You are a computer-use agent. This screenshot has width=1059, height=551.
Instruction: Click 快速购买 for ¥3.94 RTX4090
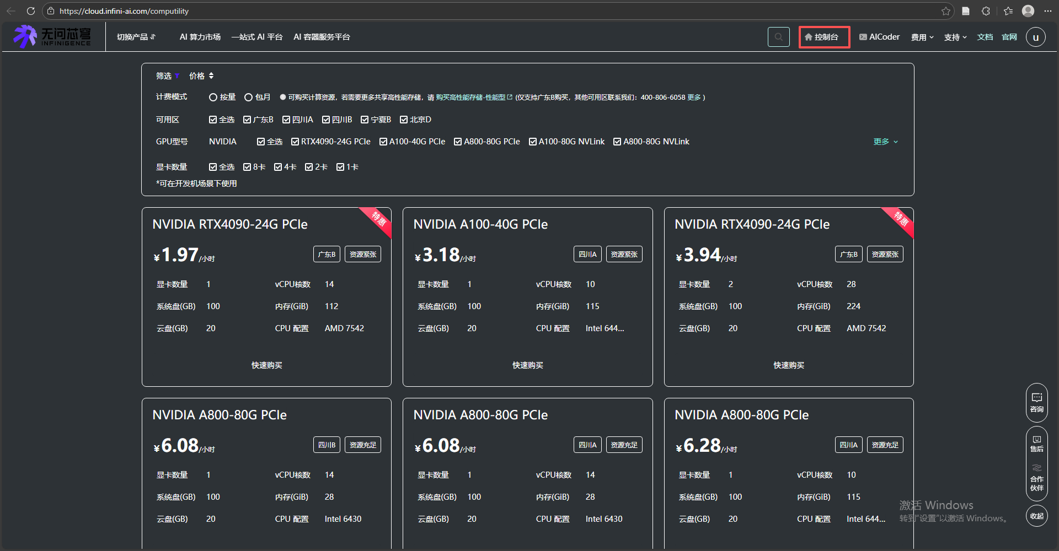pyautogui.click(x=789, y=365)
